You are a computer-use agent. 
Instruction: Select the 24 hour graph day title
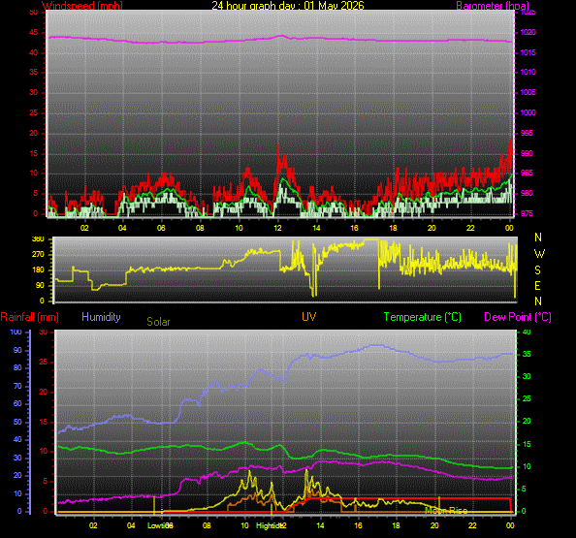[x=288, y=6]
